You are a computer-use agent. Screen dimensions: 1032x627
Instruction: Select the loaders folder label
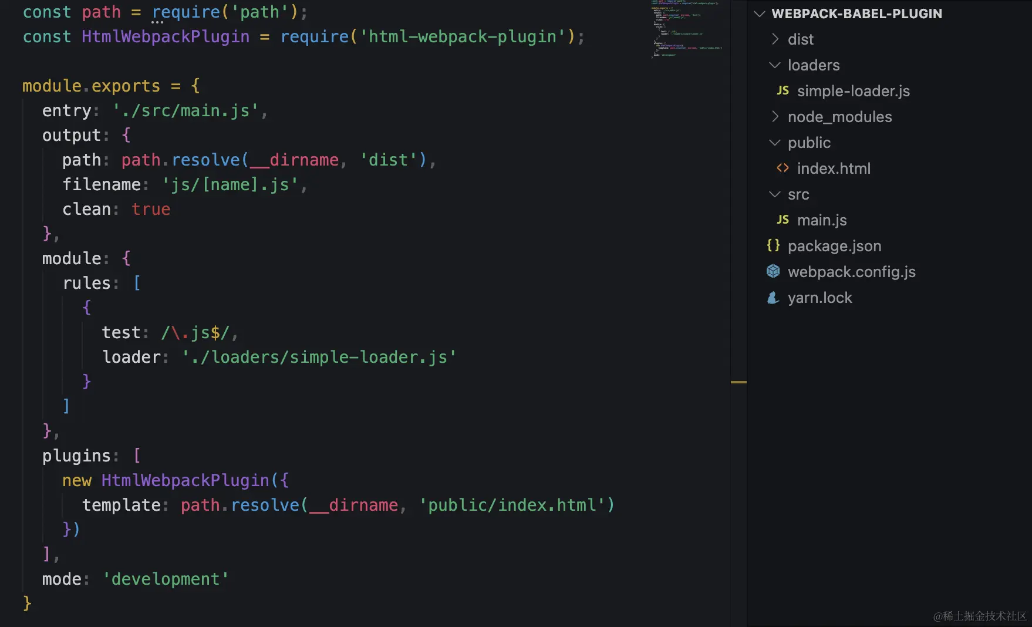click(x=814, y=65)
